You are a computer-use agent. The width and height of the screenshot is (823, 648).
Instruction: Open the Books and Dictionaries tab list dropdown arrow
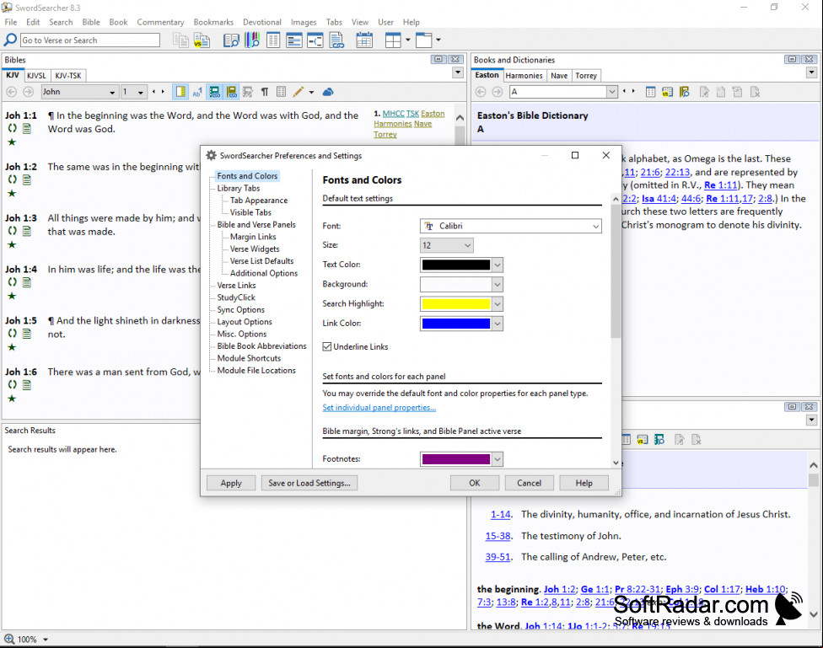[x=812, y=72]
